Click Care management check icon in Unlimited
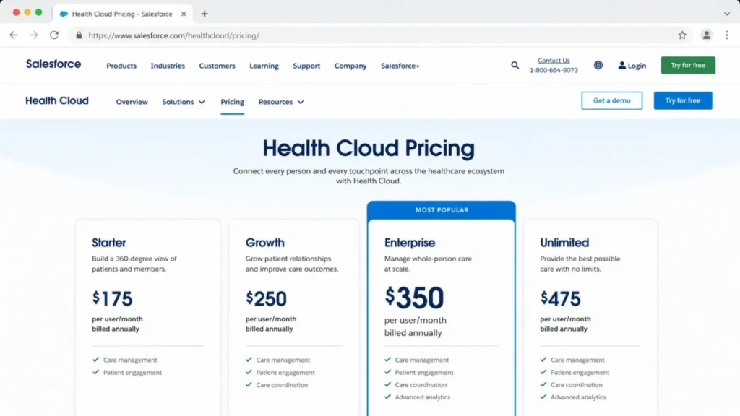This screenshot has width=740, height=416. 543,360
